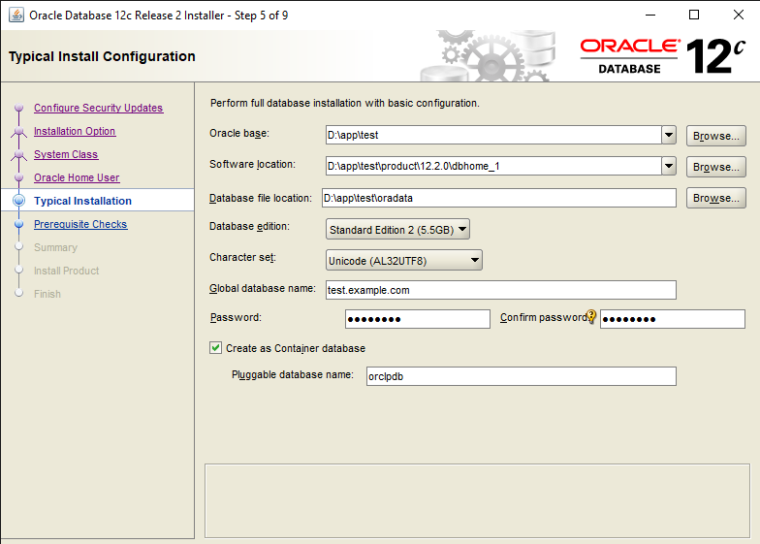Click the Oracle base path field

pyautogui.click(x=493, y=135)
